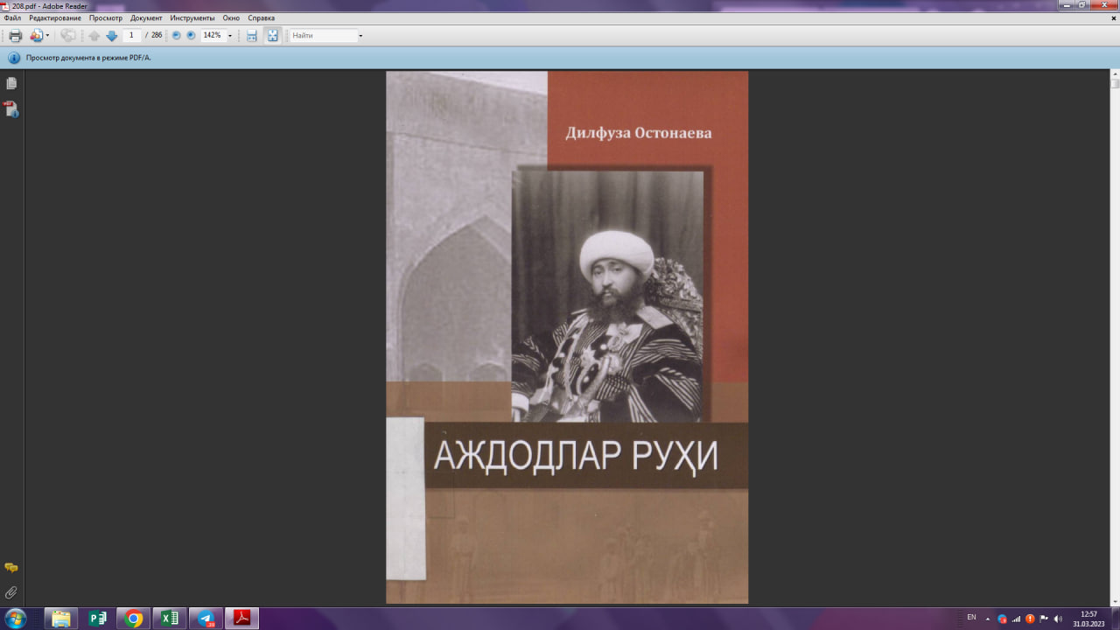Open the Standards PDF/A panel

(10, 110)
